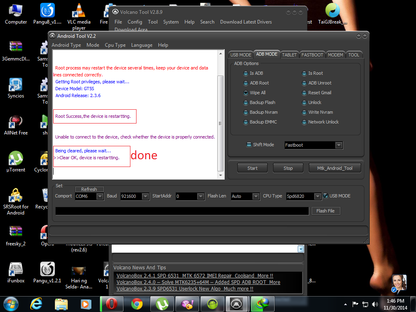Open the Comport COM6 dropdown
416x312 pixels.
coord(100,196)
